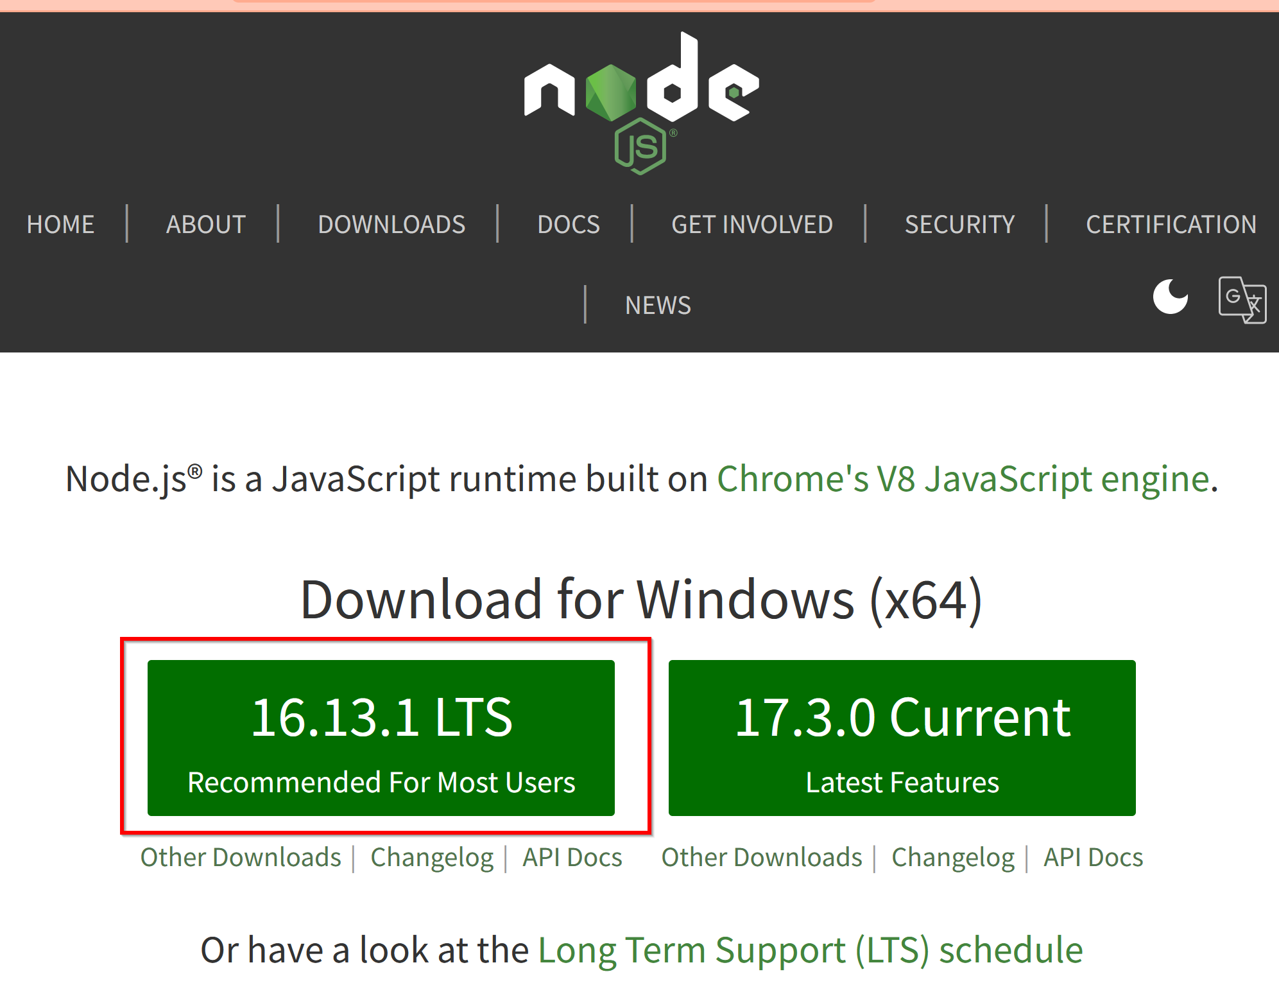
Task: Go to the SECURITY page
Action: click(959, 224)
